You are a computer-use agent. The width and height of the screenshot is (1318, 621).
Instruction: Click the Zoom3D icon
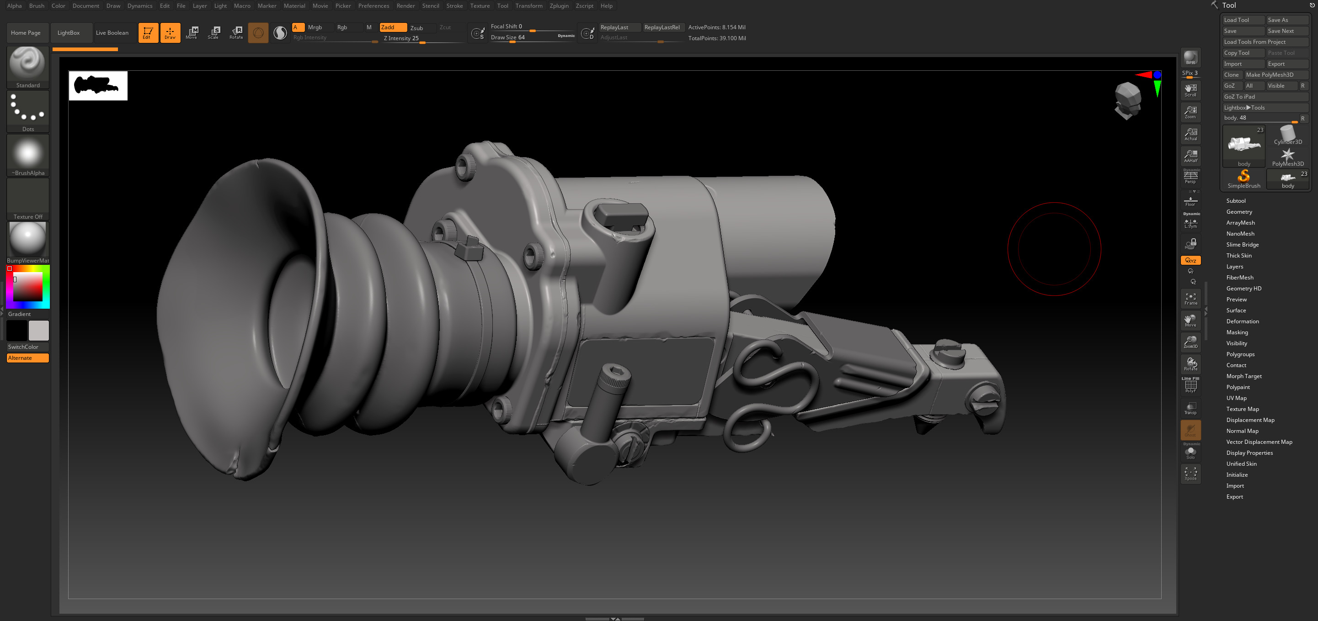pos(1190,342)
